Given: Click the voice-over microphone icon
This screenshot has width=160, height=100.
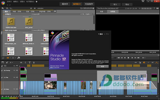Looking at the screenshot, I should 34,62.
